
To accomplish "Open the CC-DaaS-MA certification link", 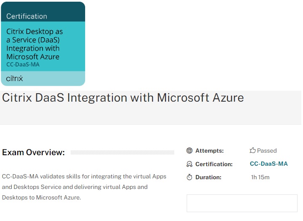I will click(x=268, y=164).
